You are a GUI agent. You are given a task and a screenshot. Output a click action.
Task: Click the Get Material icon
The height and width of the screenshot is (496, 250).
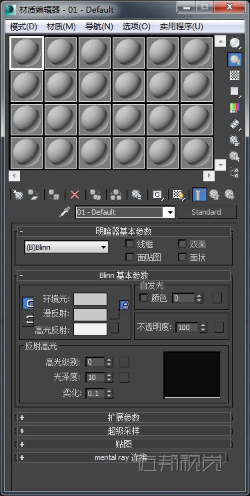18,195
